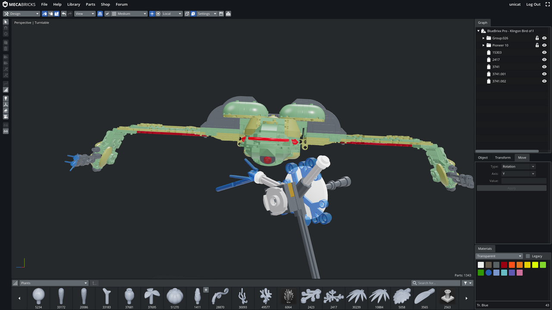Click the screenshot camera icon in toolbar
The width and height of the screenshot is (552, 310).
click(x=228, y=14)
